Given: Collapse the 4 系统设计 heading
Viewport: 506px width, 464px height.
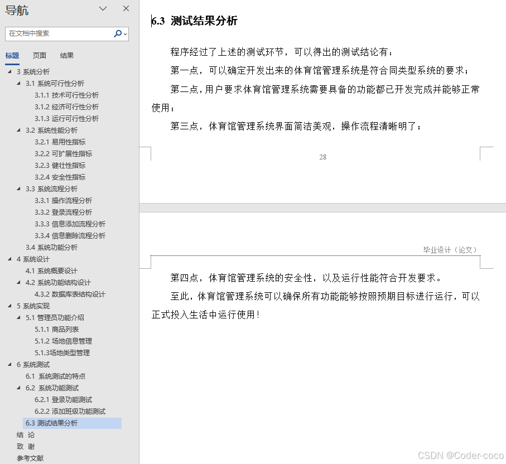Looking at the screenshot, I should coord(9,259).
